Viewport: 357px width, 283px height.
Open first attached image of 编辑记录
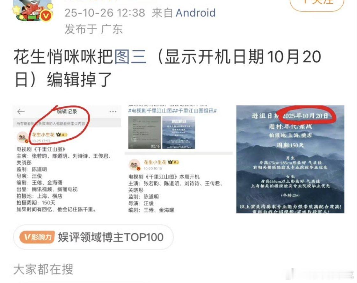(x=67, y=159)
